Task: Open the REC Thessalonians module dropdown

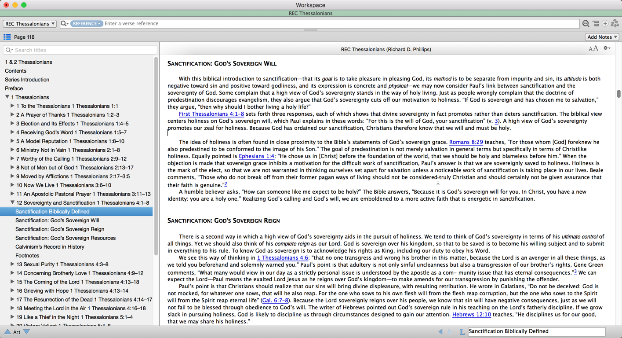Action: click(30, 24)
